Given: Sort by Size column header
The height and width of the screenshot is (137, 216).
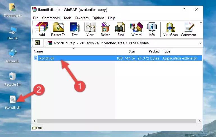Looking at the screenshot, I should coord(126,51).
